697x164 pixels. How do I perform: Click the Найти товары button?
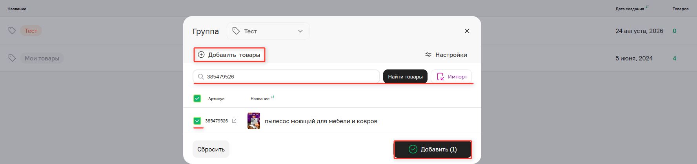(405, 77)
